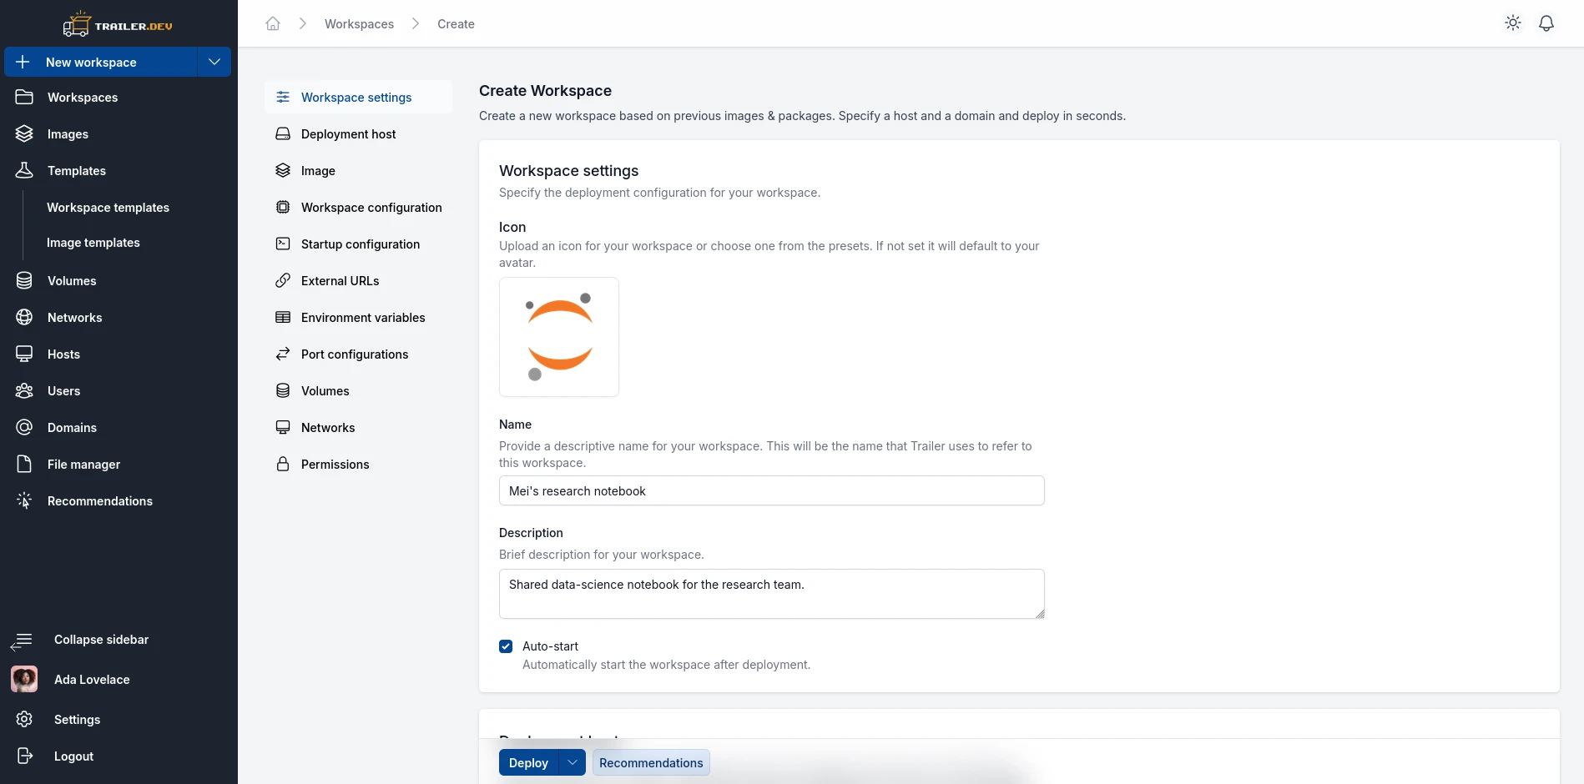Viewport: 1584px width, 784px height.
Task: Click the File manager document icon
Action: (x=24, y=464)
